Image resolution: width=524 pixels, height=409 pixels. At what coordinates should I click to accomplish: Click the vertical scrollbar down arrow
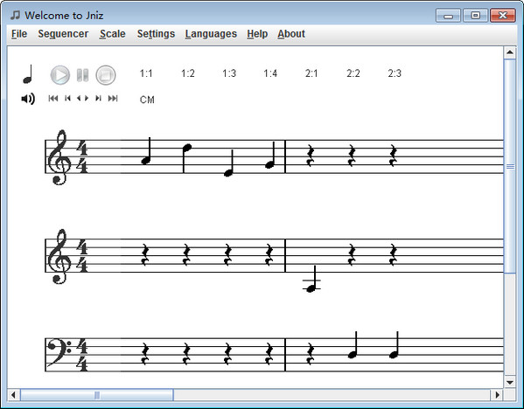point(510,383)
